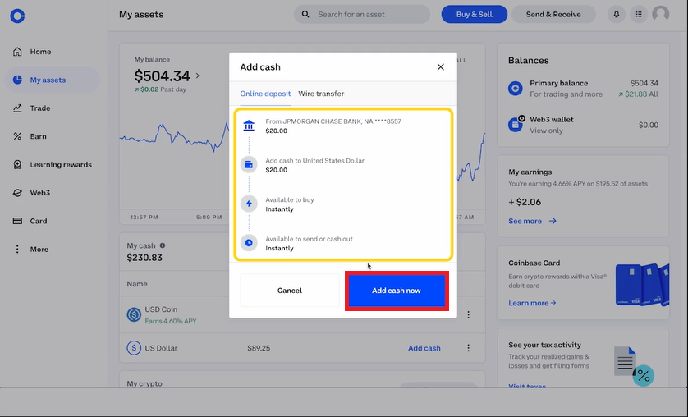Click the My crypto heading
The image size is (688, 417).
point(144,383)
